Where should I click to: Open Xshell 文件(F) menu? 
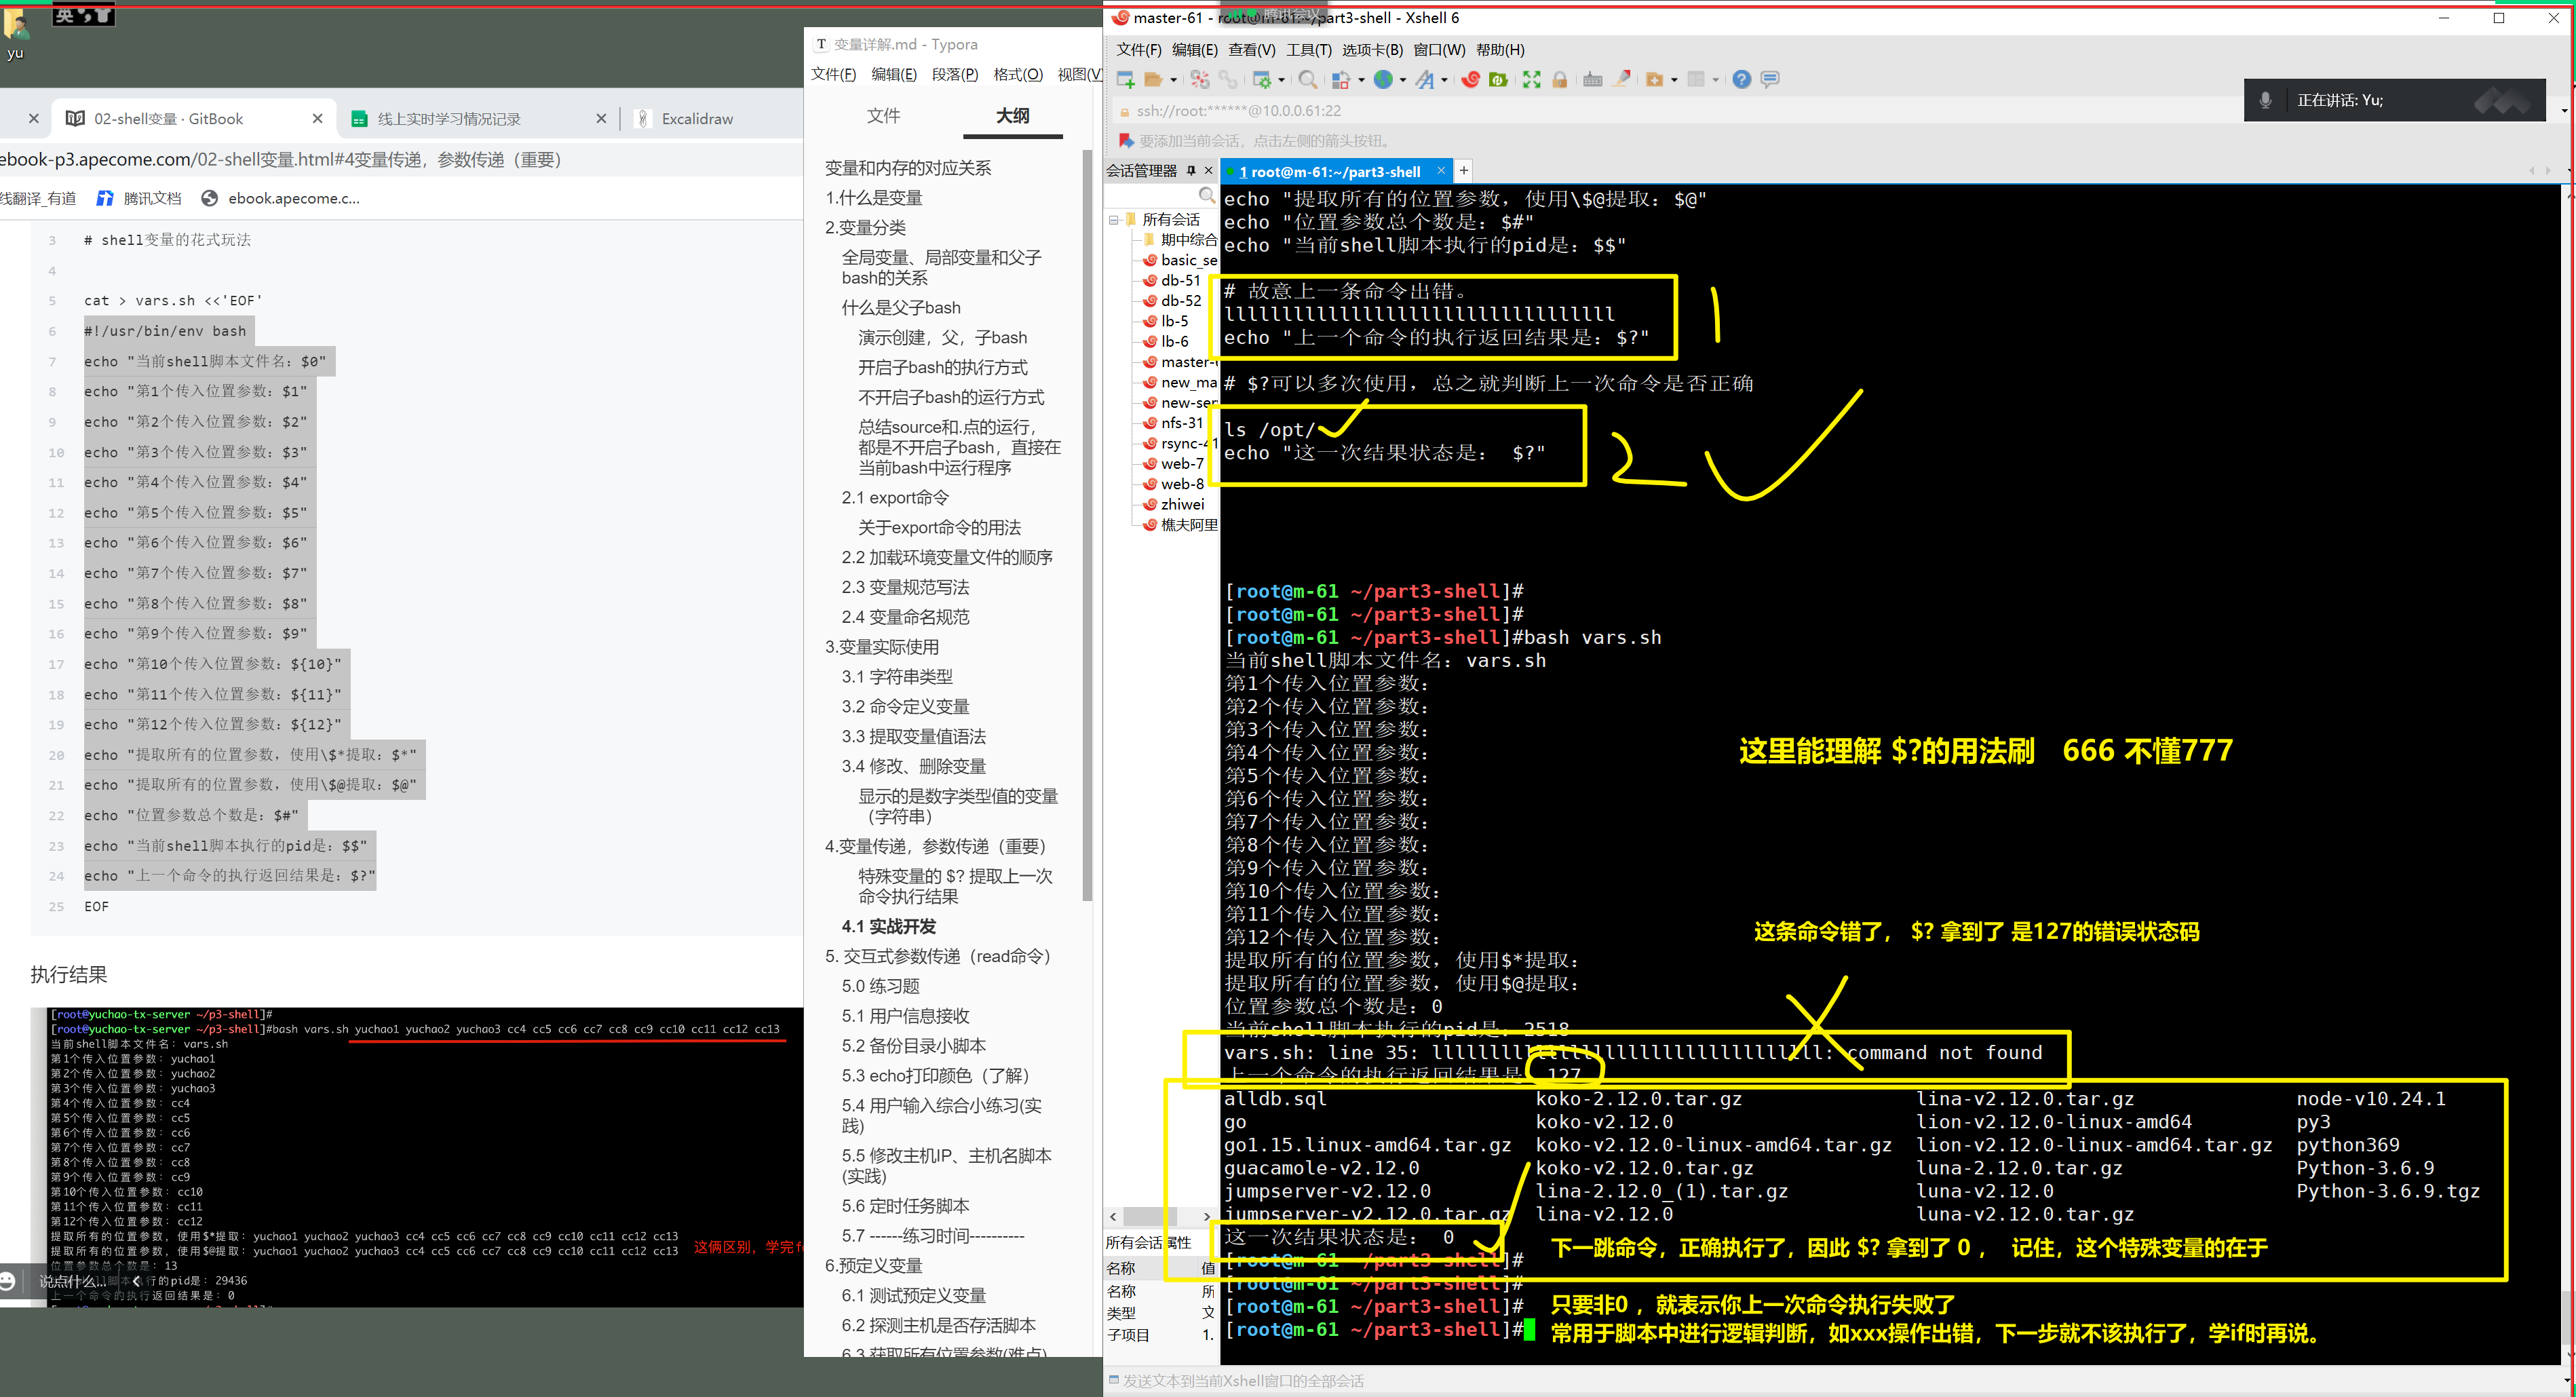tap(1138, 50)
